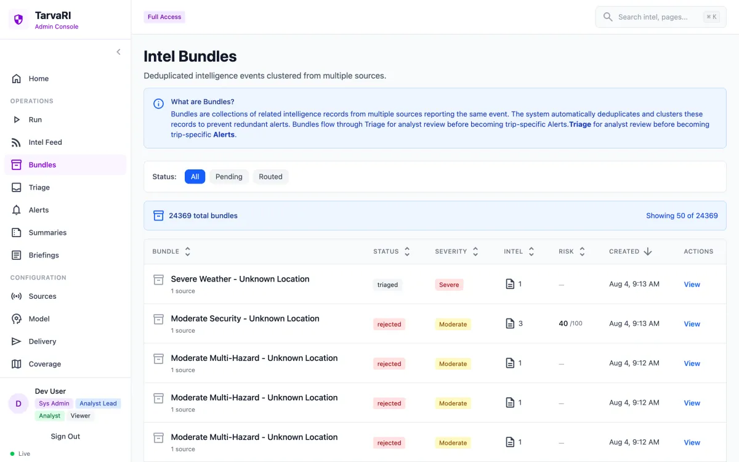The width and height of the screenshot is (739, 462).
Task: Click the Model brain icon
Action: (x=17, y=319)
